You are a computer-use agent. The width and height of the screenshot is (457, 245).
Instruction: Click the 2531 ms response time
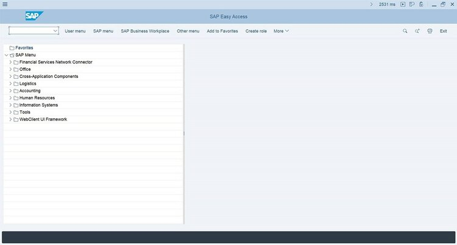point(387,4)
